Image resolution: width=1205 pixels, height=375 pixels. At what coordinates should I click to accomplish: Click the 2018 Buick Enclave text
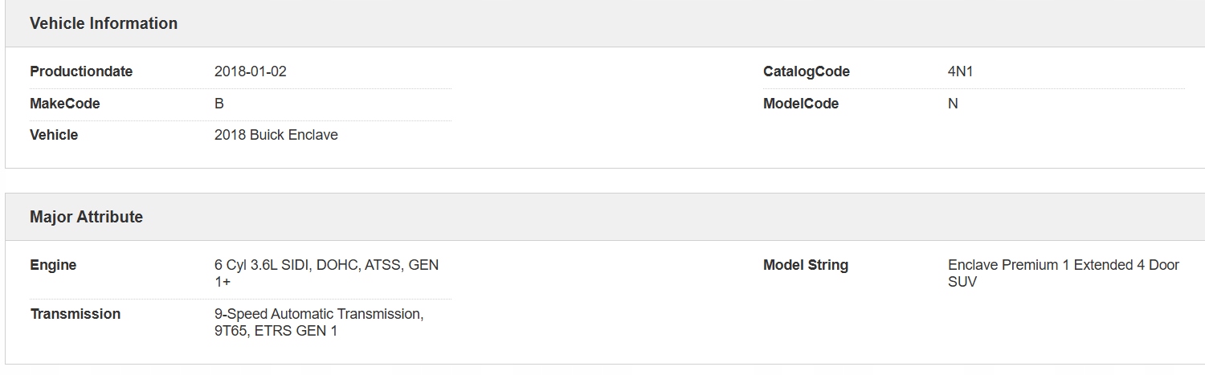tap(276, 135)
